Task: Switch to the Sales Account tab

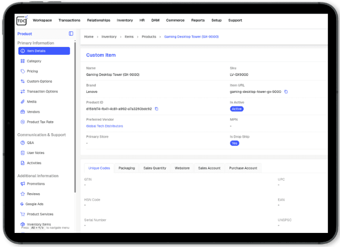Action: 209,168
